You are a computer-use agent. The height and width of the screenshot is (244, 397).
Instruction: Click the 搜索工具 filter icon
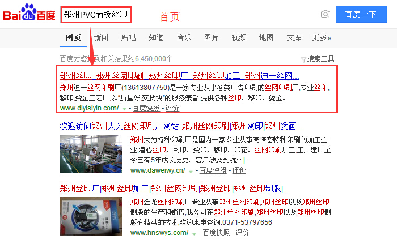303,59
